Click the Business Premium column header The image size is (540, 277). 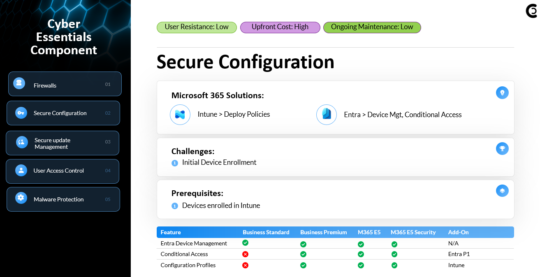coord(323,232)
